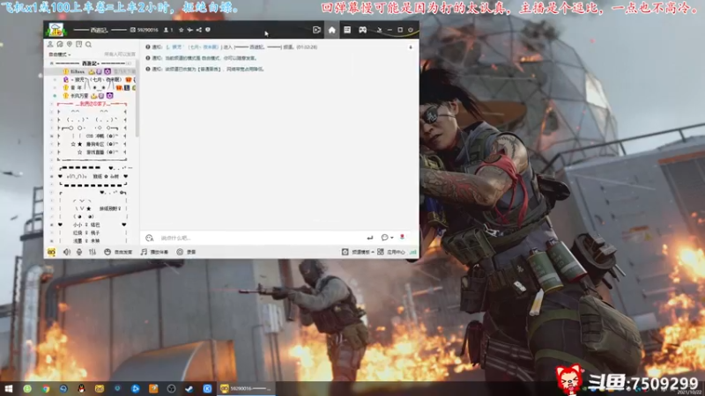The image size is (705, 396).
Task: Open the list/bulletin tab icon
Action: point(347,30)
